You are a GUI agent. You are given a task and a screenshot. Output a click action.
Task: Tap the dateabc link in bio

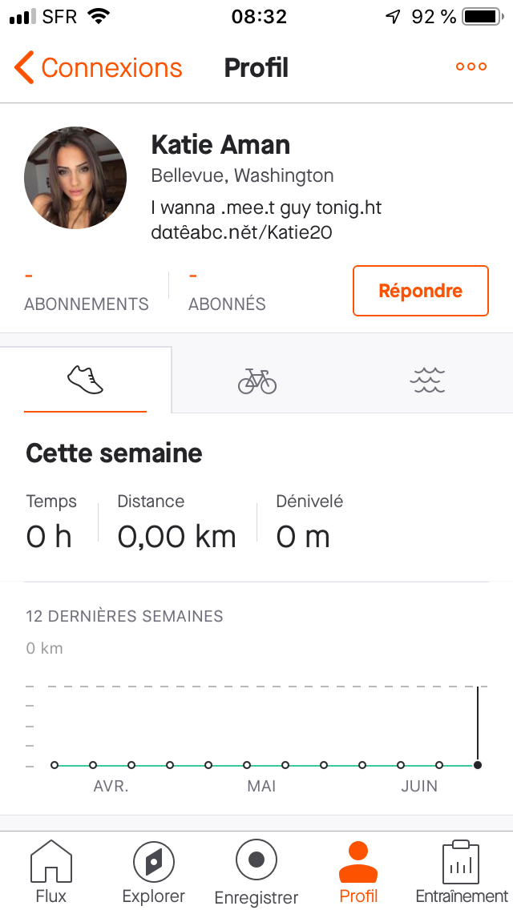241,232
